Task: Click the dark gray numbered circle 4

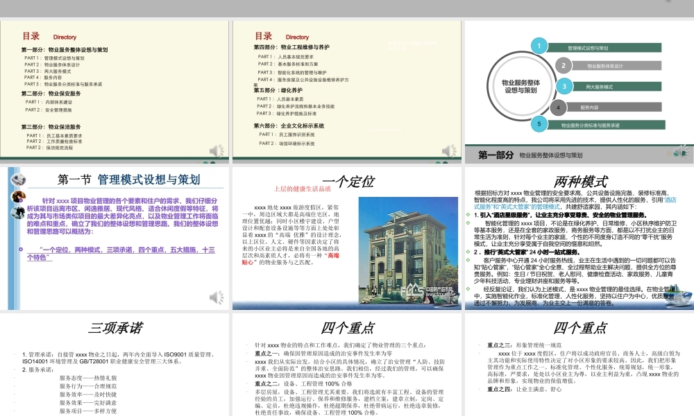Action: (x=558, y=107)
